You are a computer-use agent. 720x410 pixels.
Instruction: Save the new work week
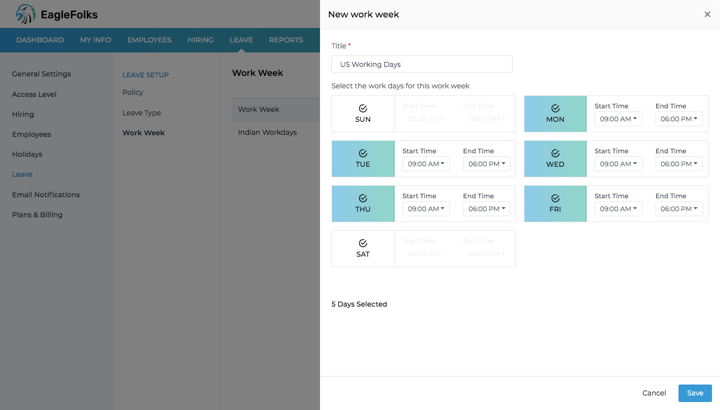click(x=695, y=393)
